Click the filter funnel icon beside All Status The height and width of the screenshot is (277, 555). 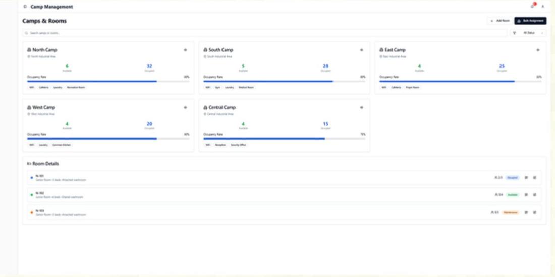514,33
